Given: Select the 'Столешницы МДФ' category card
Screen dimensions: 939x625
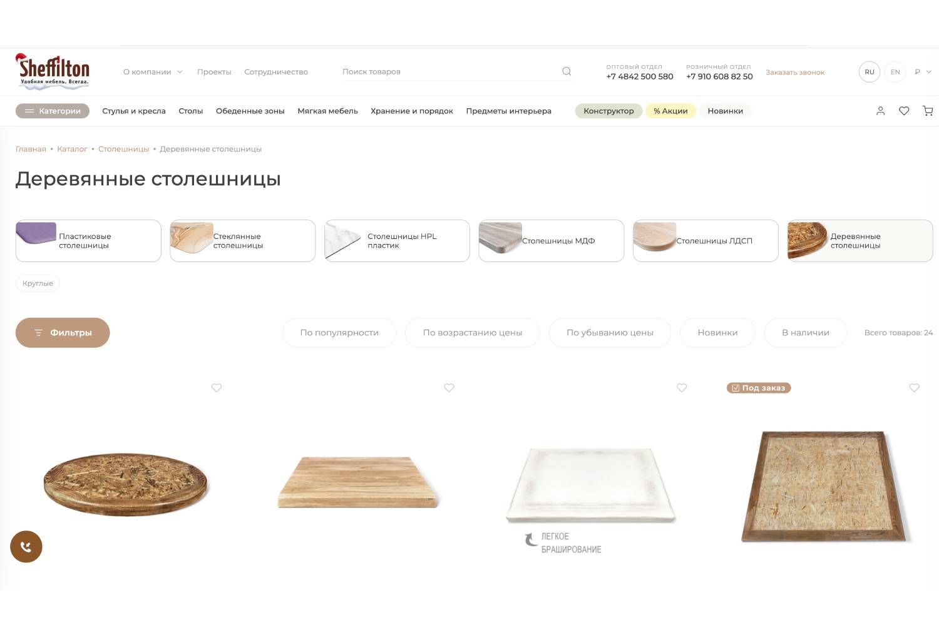Looking at the screenshot, I should pos(552,241).
